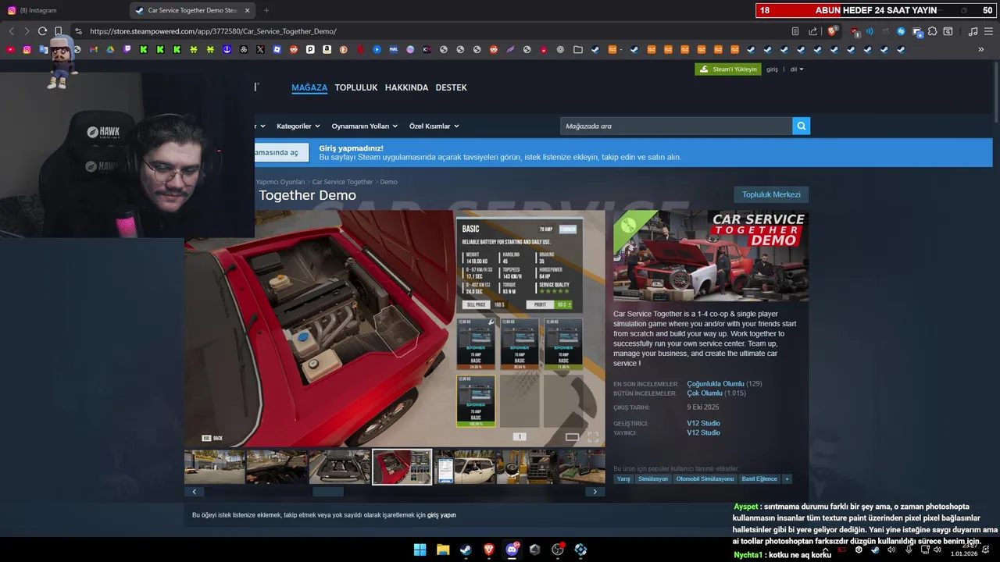Open the MAĞAZA store menu
The height and width of the screenshot is (562, 1000).
(309, 87)
